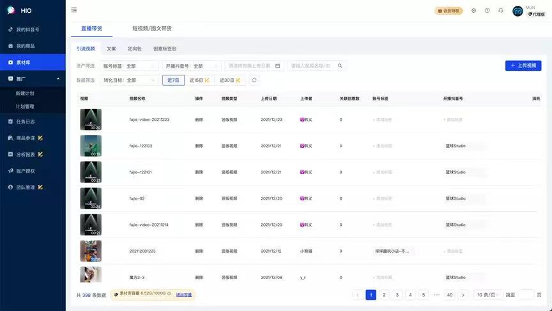
Task: Switch to the 短视频/图文带货 tab
Action: [x=152, y=29]
